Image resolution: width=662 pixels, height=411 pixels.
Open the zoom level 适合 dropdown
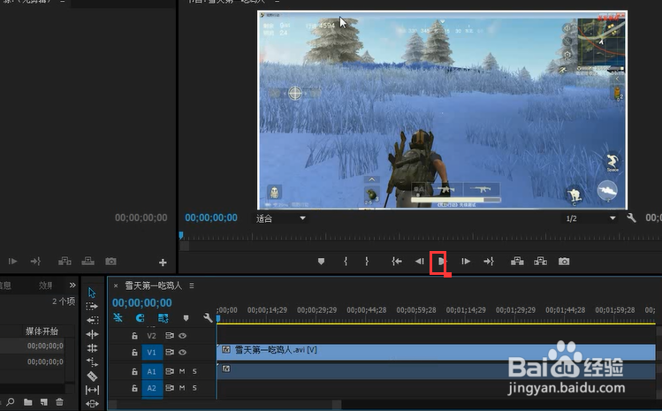click(281, 218)
